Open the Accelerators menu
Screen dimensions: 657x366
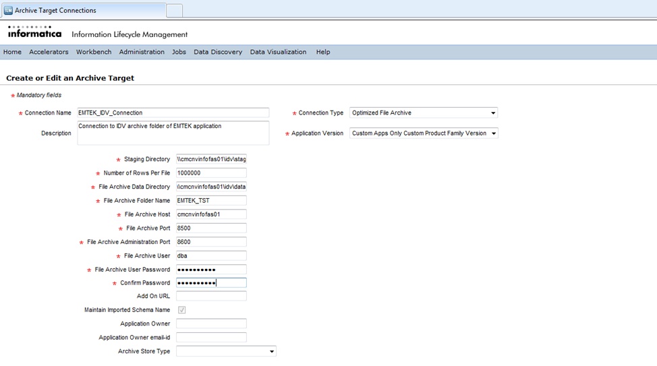click(x=49, y=52)
